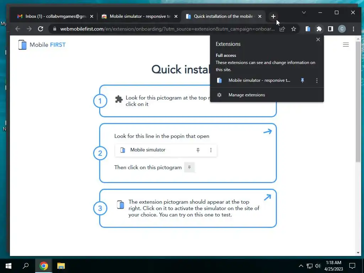Close the Mobile simulator tab
364x273 pixels.
176,16
